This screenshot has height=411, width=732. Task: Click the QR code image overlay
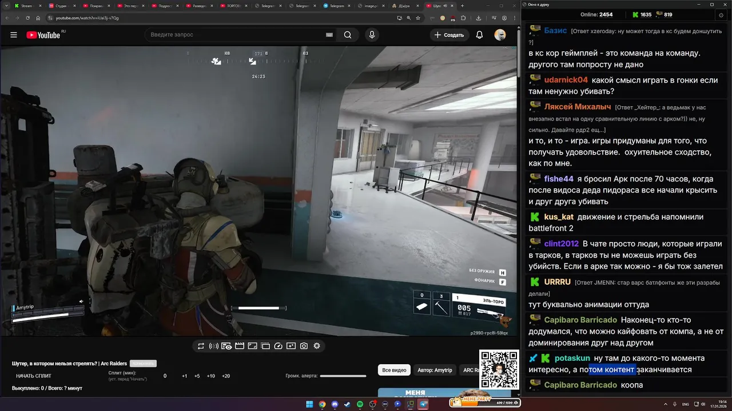click(499, 369)
